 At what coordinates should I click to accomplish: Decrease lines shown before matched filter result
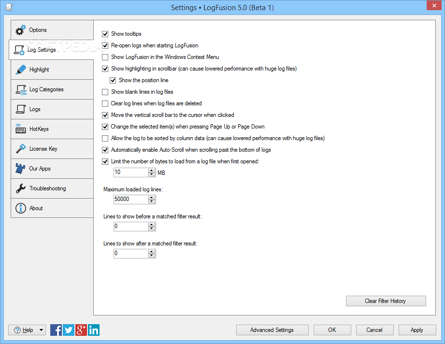click(x=152, y=228)
